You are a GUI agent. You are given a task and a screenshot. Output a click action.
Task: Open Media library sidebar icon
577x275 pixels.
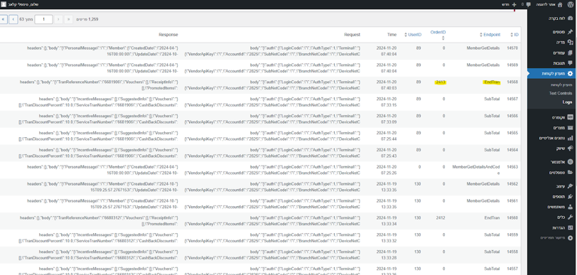point(570,43)
